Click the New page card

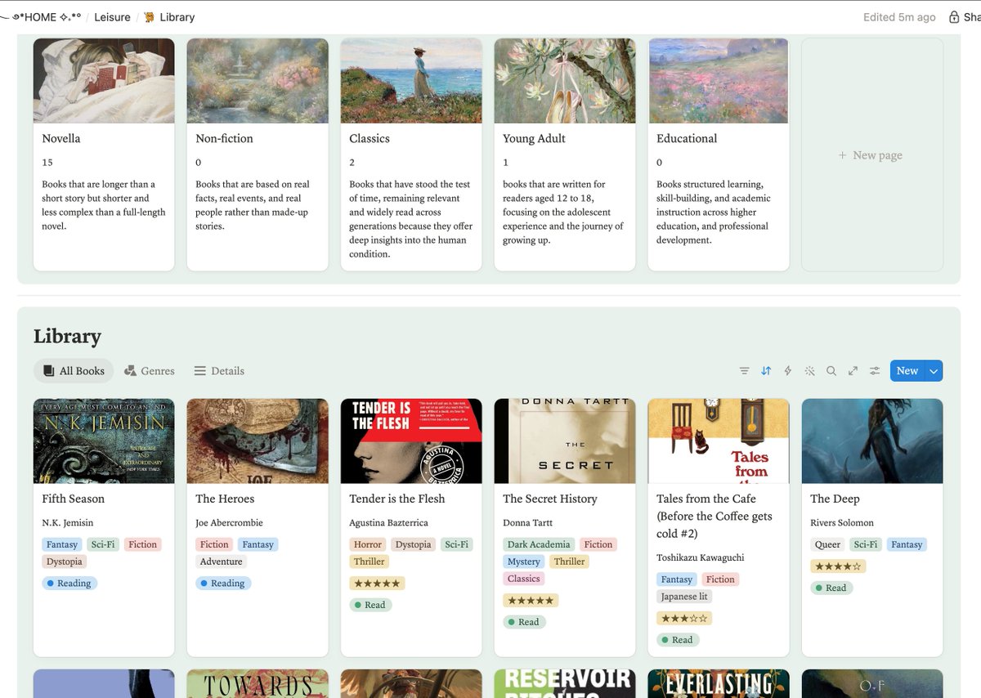coord(871,154)
